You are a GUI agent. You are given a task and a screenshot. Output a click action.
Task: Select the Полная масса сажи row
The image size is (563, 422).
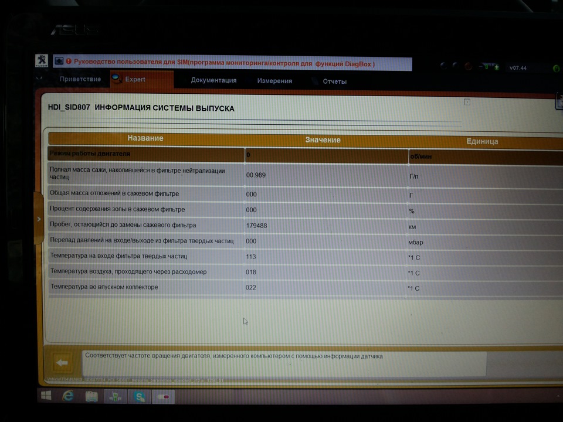pos(305,175)
